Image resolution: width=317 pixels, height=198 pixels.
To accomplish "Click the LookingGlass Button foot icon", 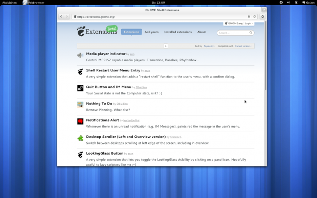I will point(80,155).
